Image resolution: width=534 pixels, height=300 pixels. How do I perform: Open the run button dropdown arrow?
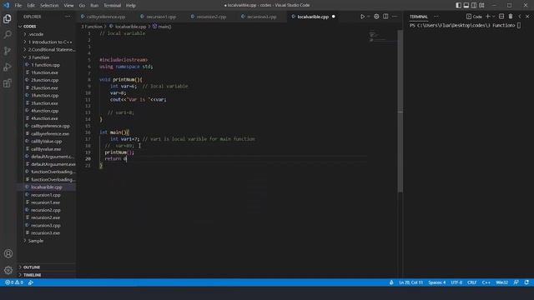369,17
